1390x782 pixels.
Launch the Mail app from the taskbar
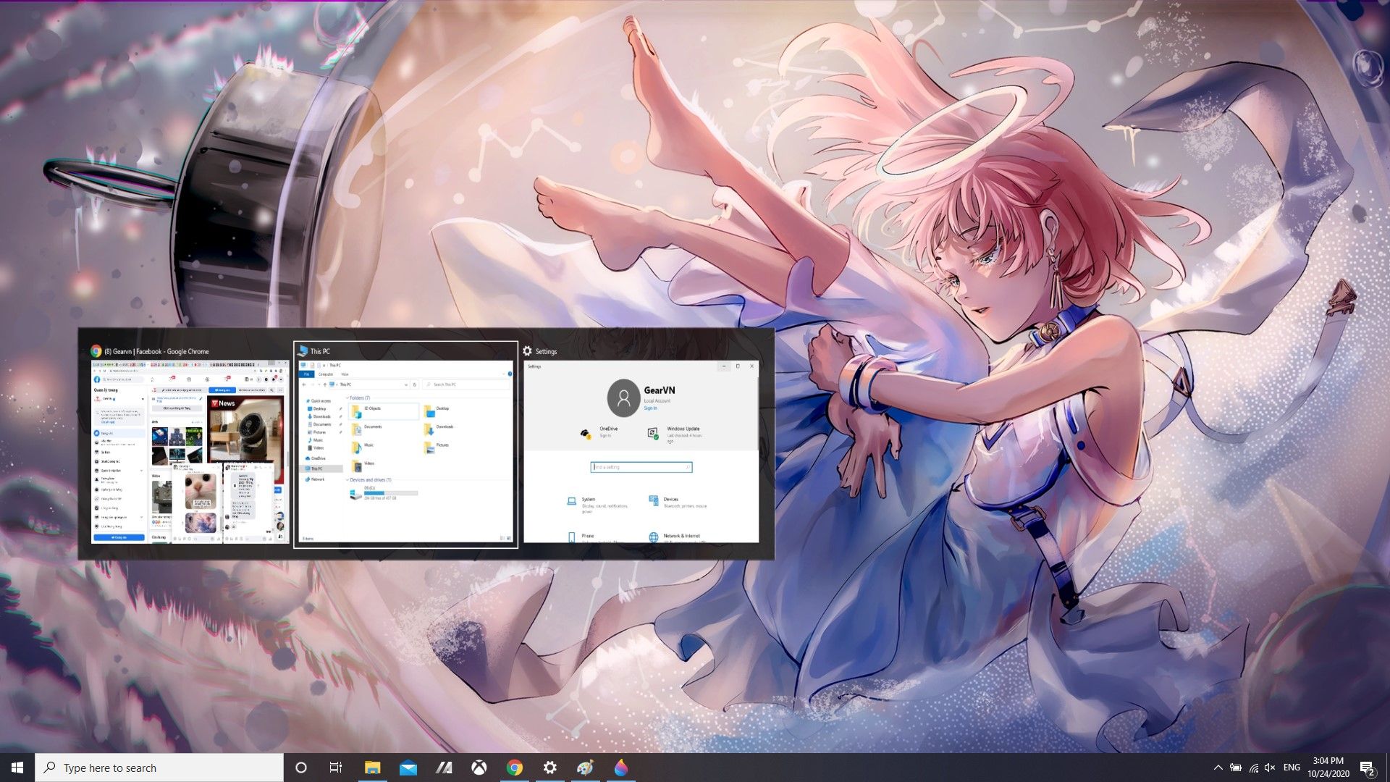click(x=408, y=768)
